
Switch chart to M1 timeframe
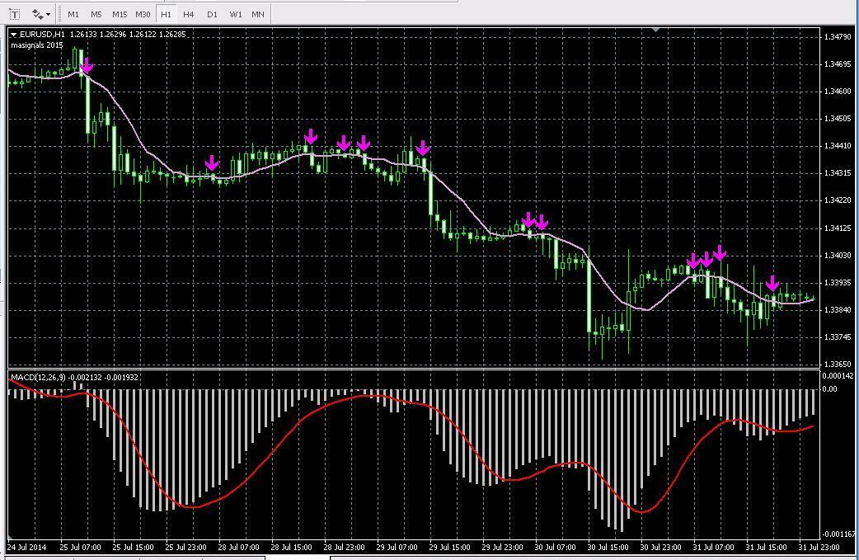coord(73,14)
